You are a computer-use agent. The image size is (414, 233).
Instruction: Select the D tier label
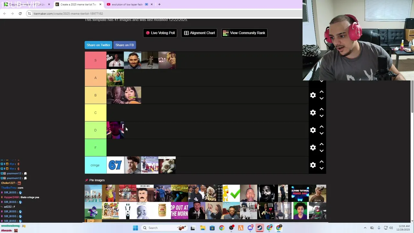95,130
